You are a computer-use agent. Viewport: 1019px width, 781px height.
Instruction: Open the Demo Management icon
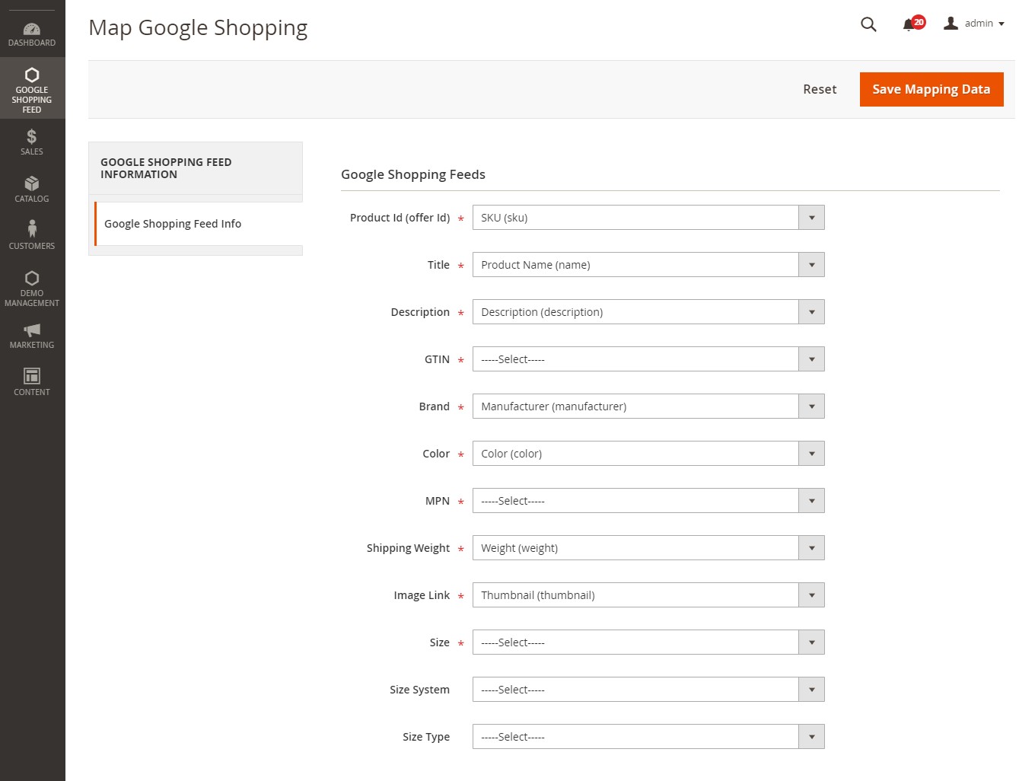pos(32,278)
